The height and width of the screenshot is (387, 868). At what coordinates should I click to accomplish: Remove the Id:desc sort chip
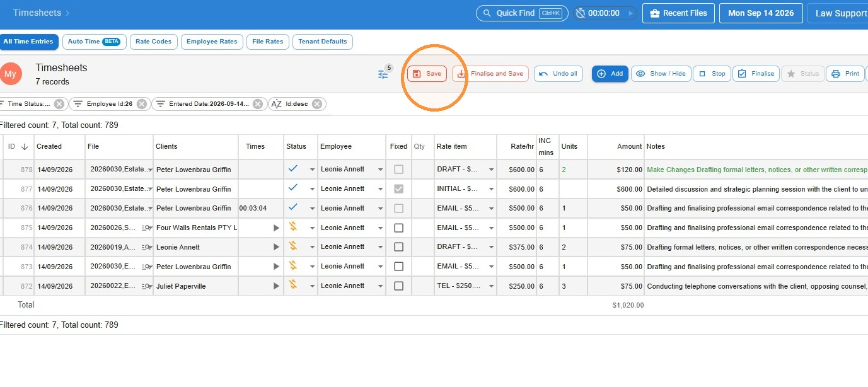click(x=317, y=104)
